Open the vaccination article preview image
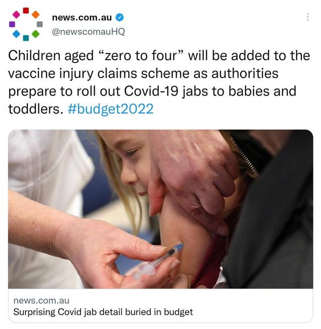This screenshot has width=321, height=329. click(160, 209)
